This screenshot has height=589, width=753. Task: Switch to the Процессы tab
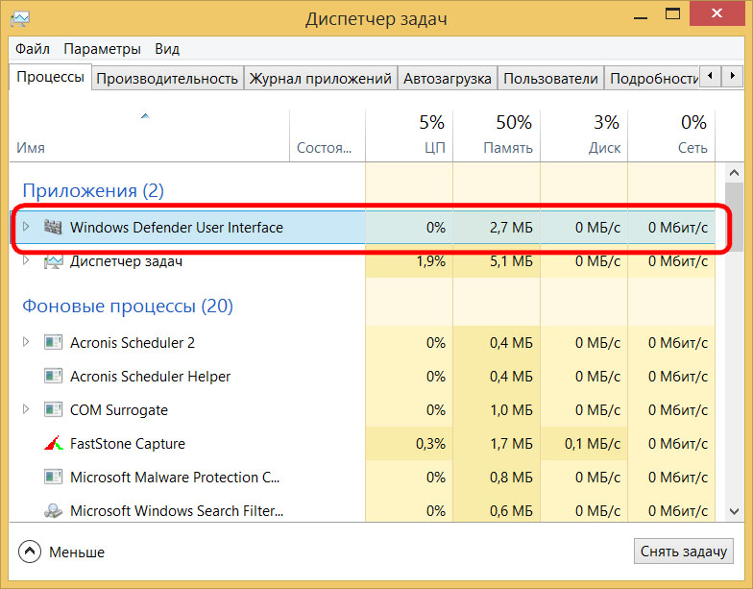pos(50,77)
